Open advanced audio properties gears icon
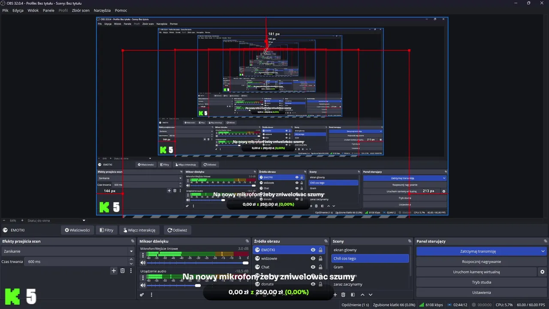 pyautogui.click(x=142, y=295)
